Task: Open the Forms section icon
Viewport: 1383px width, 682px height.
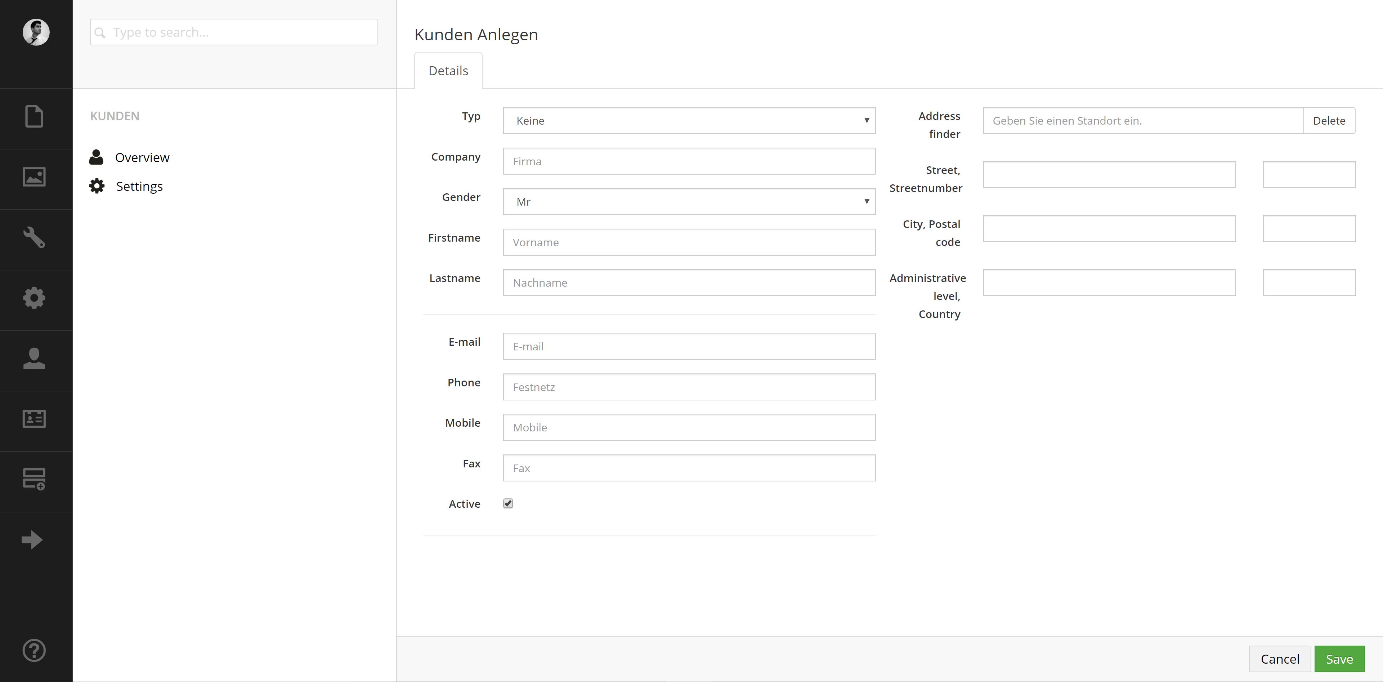Action: tap(34, 479)
